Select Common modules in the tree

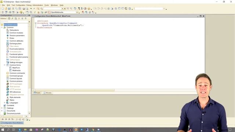pos(16,33)
